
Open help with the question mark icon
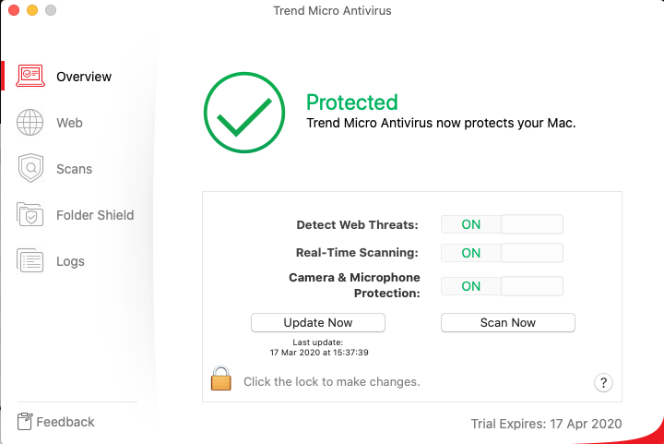point(603,383)
